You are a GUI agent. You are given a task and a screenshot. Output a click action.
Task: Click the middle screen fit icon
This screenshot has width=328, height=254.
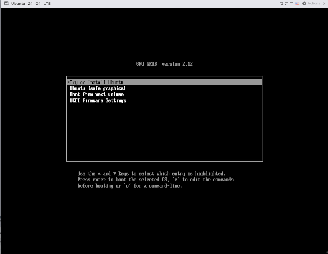point(286,3)
